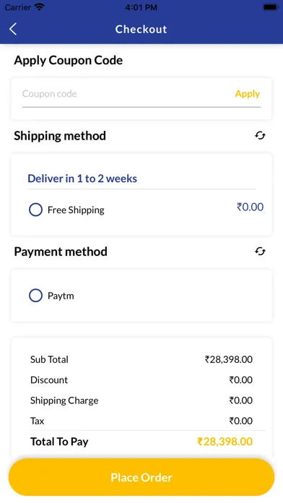Place the order with yellow button
This screenshot has height=503, width=283.
pos(141,477)
